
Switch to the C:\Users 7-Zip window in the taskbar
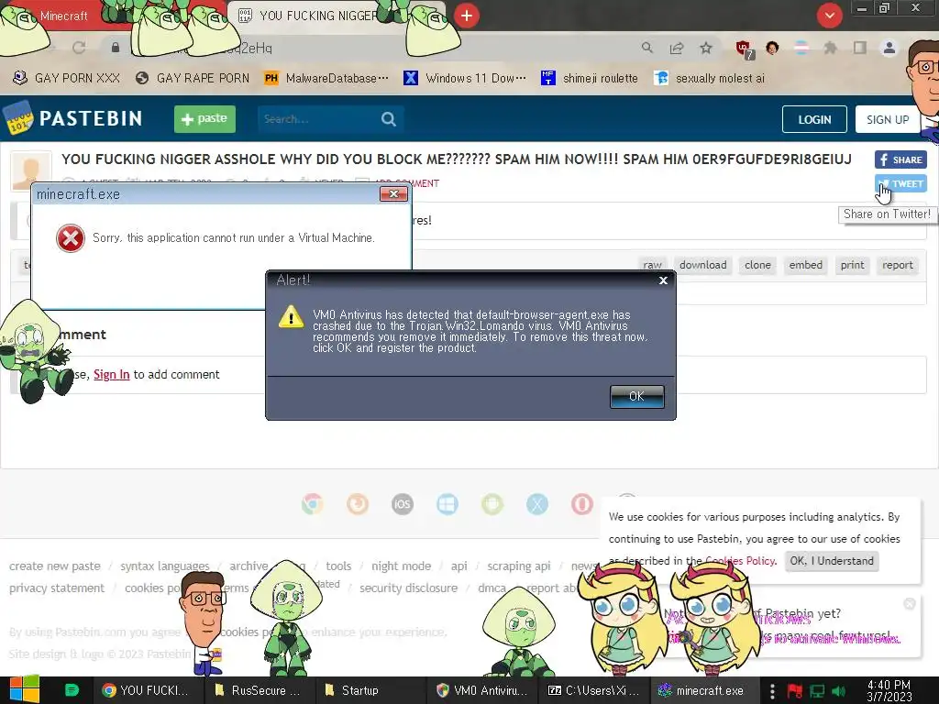tap(593, 690)
